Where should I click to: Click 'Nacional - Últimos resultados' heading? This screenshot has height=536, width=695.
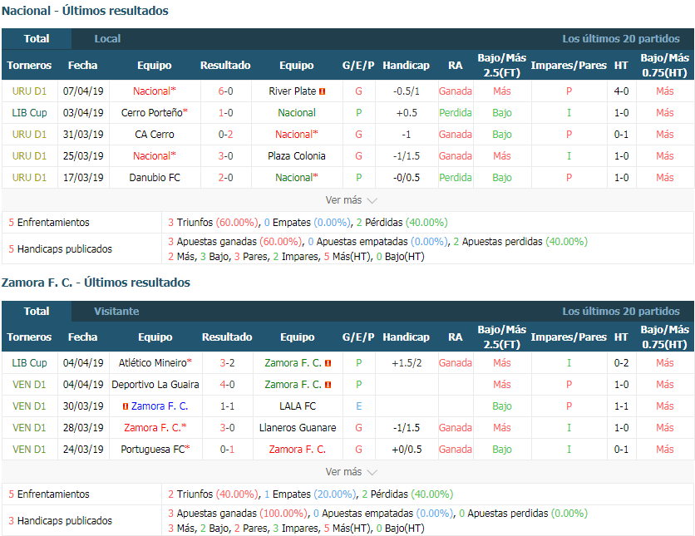click(85, 11)
